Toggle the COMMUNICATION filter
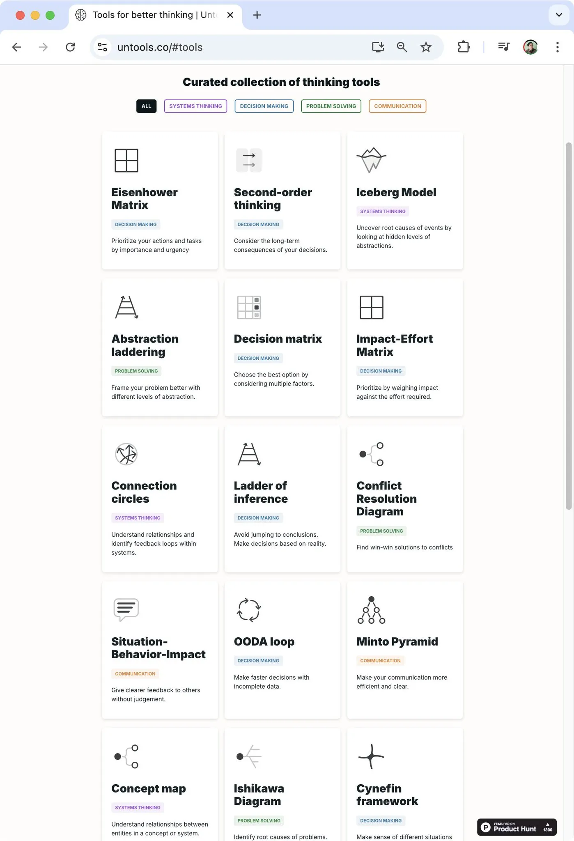574x841 pixels. [x=397, y=106]
